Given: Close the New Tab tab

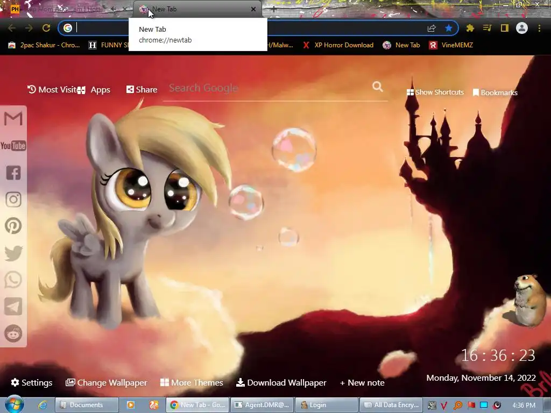Looking at the screenshot, I should pyautogui.click(x=253, y=10).
